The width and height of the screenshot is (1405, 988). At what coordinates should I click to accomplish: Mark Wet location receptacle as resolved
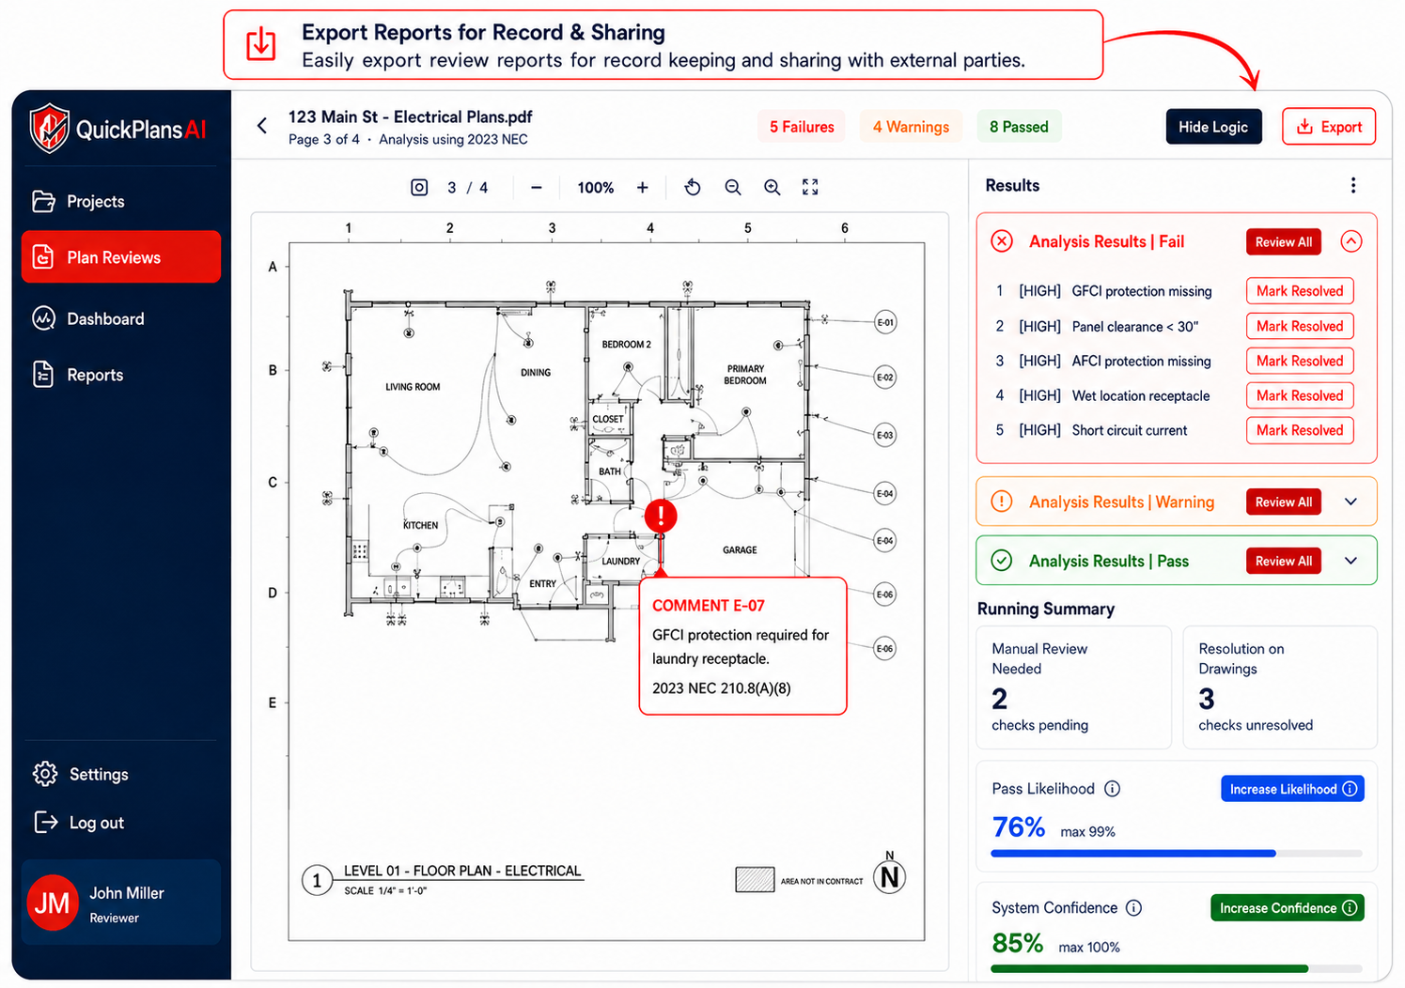[1300, 395]
